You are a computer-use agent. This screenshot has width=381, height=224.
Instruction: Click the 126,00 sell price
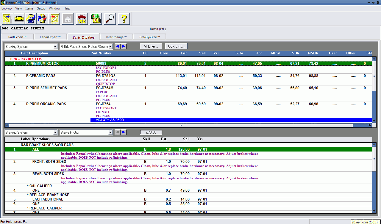184,149
